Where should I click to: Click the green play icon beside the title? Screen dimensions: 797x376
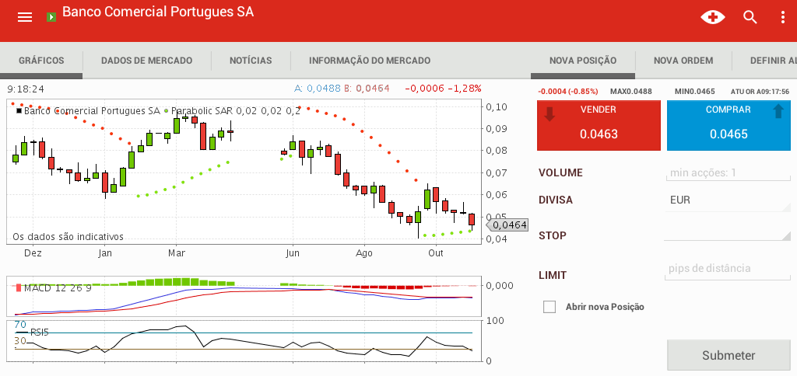click(x=51, y=16)
